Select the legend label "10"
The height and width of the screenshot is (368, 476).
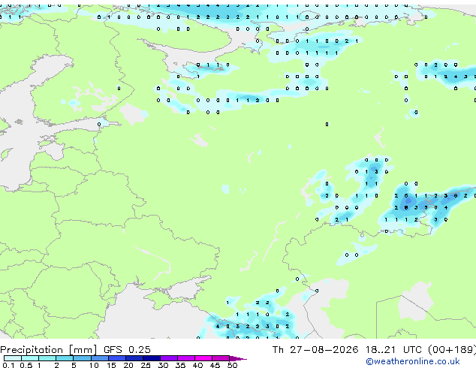pyautogui.click(x=94, y=365)
